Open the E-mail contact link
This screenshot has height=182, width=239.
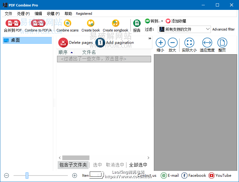pos(170,176)
